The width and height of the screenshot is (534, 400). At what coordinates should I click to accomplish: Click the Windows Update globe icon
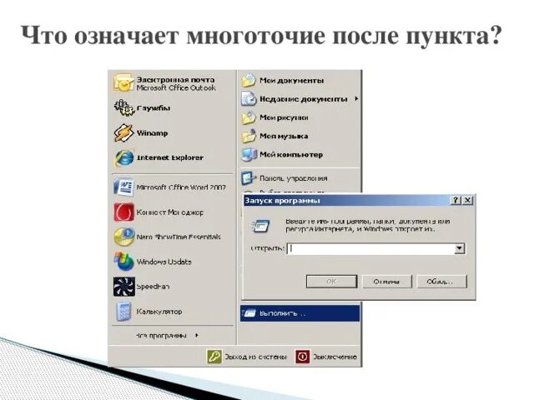click(123, 262)
